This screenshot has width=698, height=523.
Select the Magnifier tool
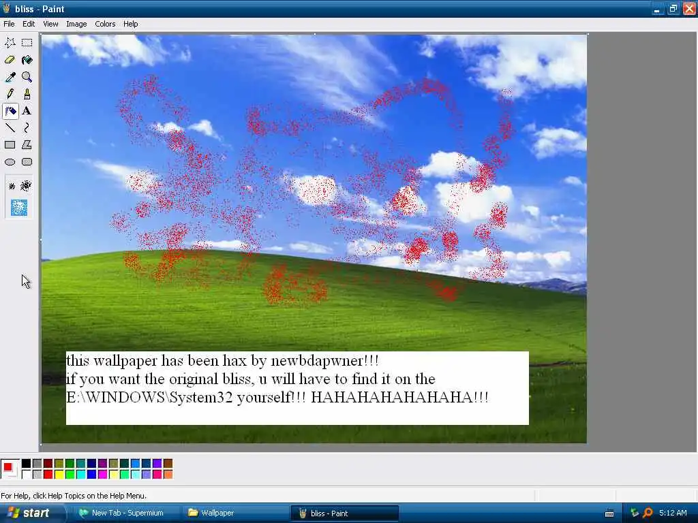[27, 77]
